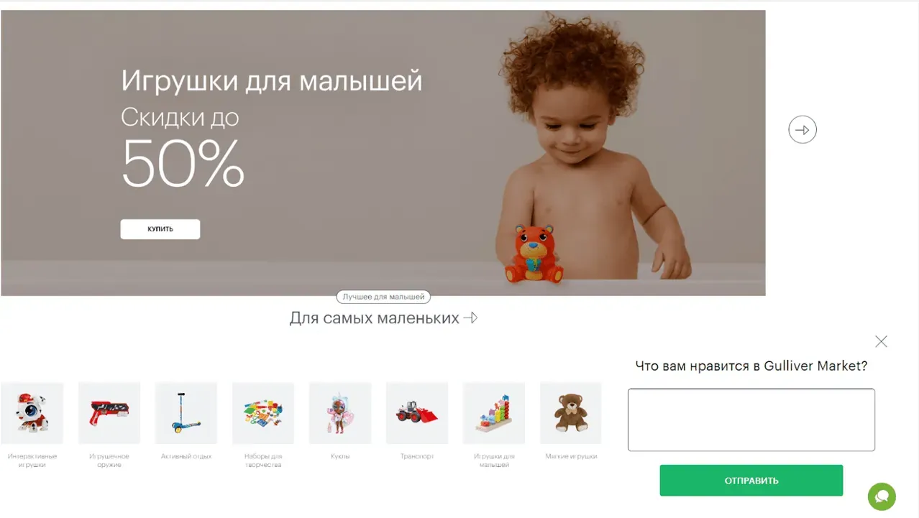Select the red tractor Транспорт icon

[417, 413]
